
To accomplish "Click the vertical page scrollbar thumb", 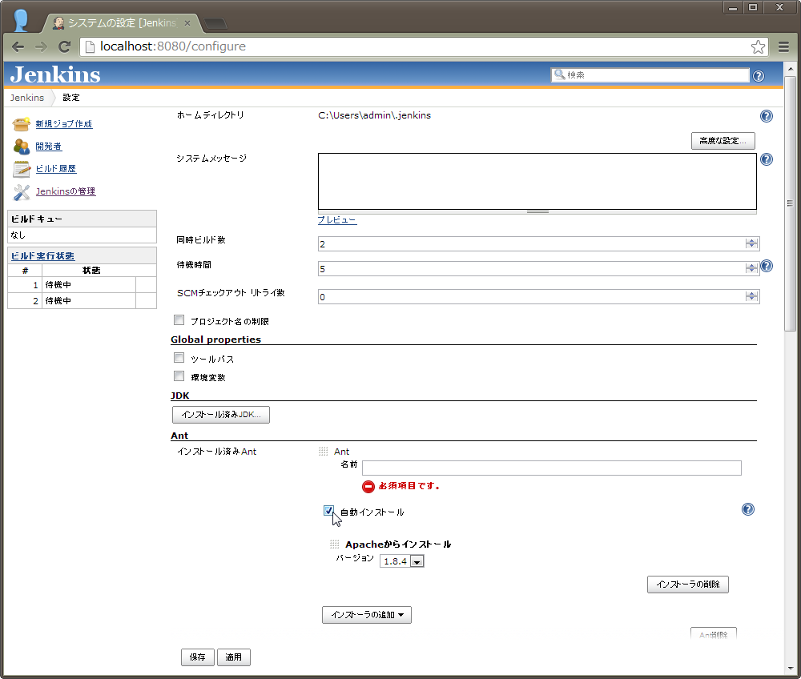I will click(x=790, y=203).
